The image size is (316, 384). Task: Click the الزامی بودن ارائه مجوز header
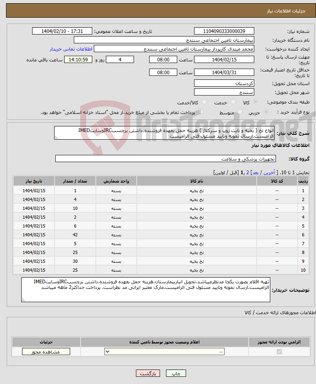(x=279, y=342)
